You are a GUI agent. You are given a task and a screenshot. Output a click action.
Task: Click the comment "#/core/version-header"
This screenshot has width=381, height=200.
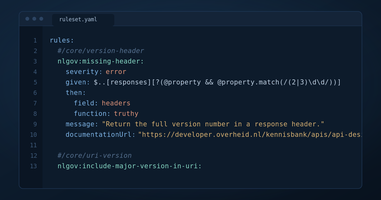pyautogui.click(x=101, y=51)
